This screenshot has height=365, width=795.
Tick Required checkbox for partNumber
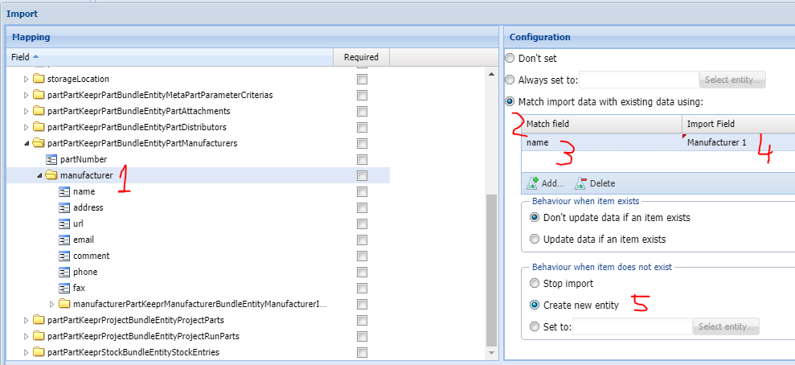pos(362,160)
